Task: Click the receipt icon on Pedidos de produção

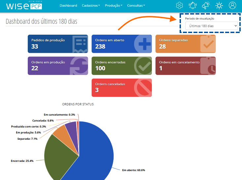Action: point(80,44)
